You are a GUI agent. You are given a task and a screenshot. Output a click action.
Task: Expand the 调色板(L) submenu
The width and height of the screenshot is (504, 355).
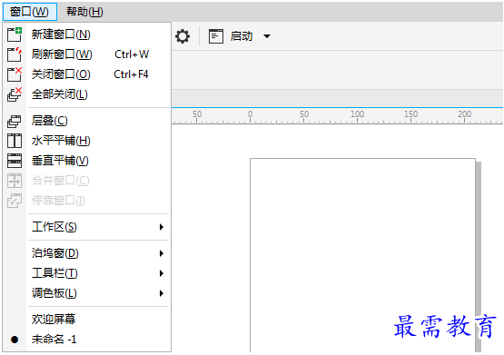pos(87,293)
